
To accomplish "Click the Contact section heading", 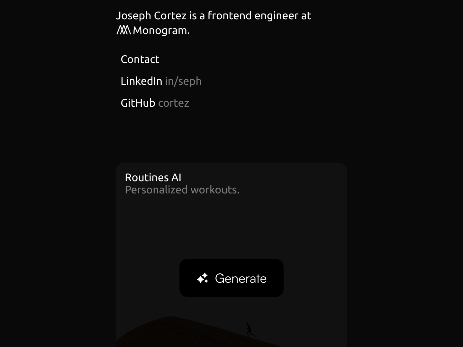I will tap(140, 59).
